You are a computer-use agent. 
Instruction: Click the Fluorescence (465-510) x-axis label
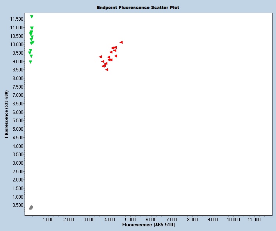click(148, 225)
